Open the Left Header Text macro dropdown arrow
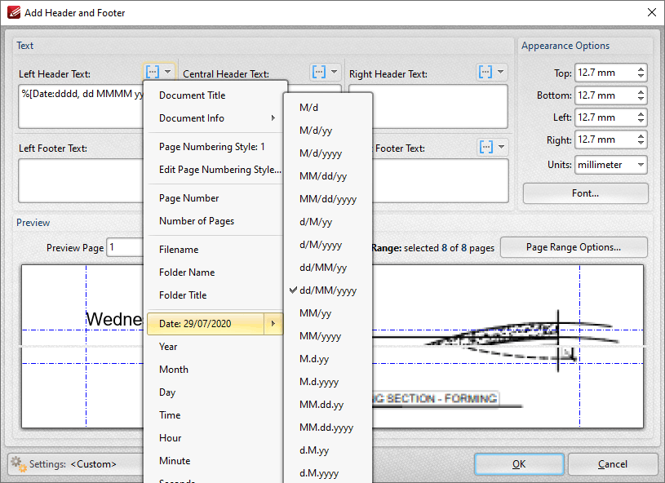Screen dimensions: 665x483 (168, 72)
